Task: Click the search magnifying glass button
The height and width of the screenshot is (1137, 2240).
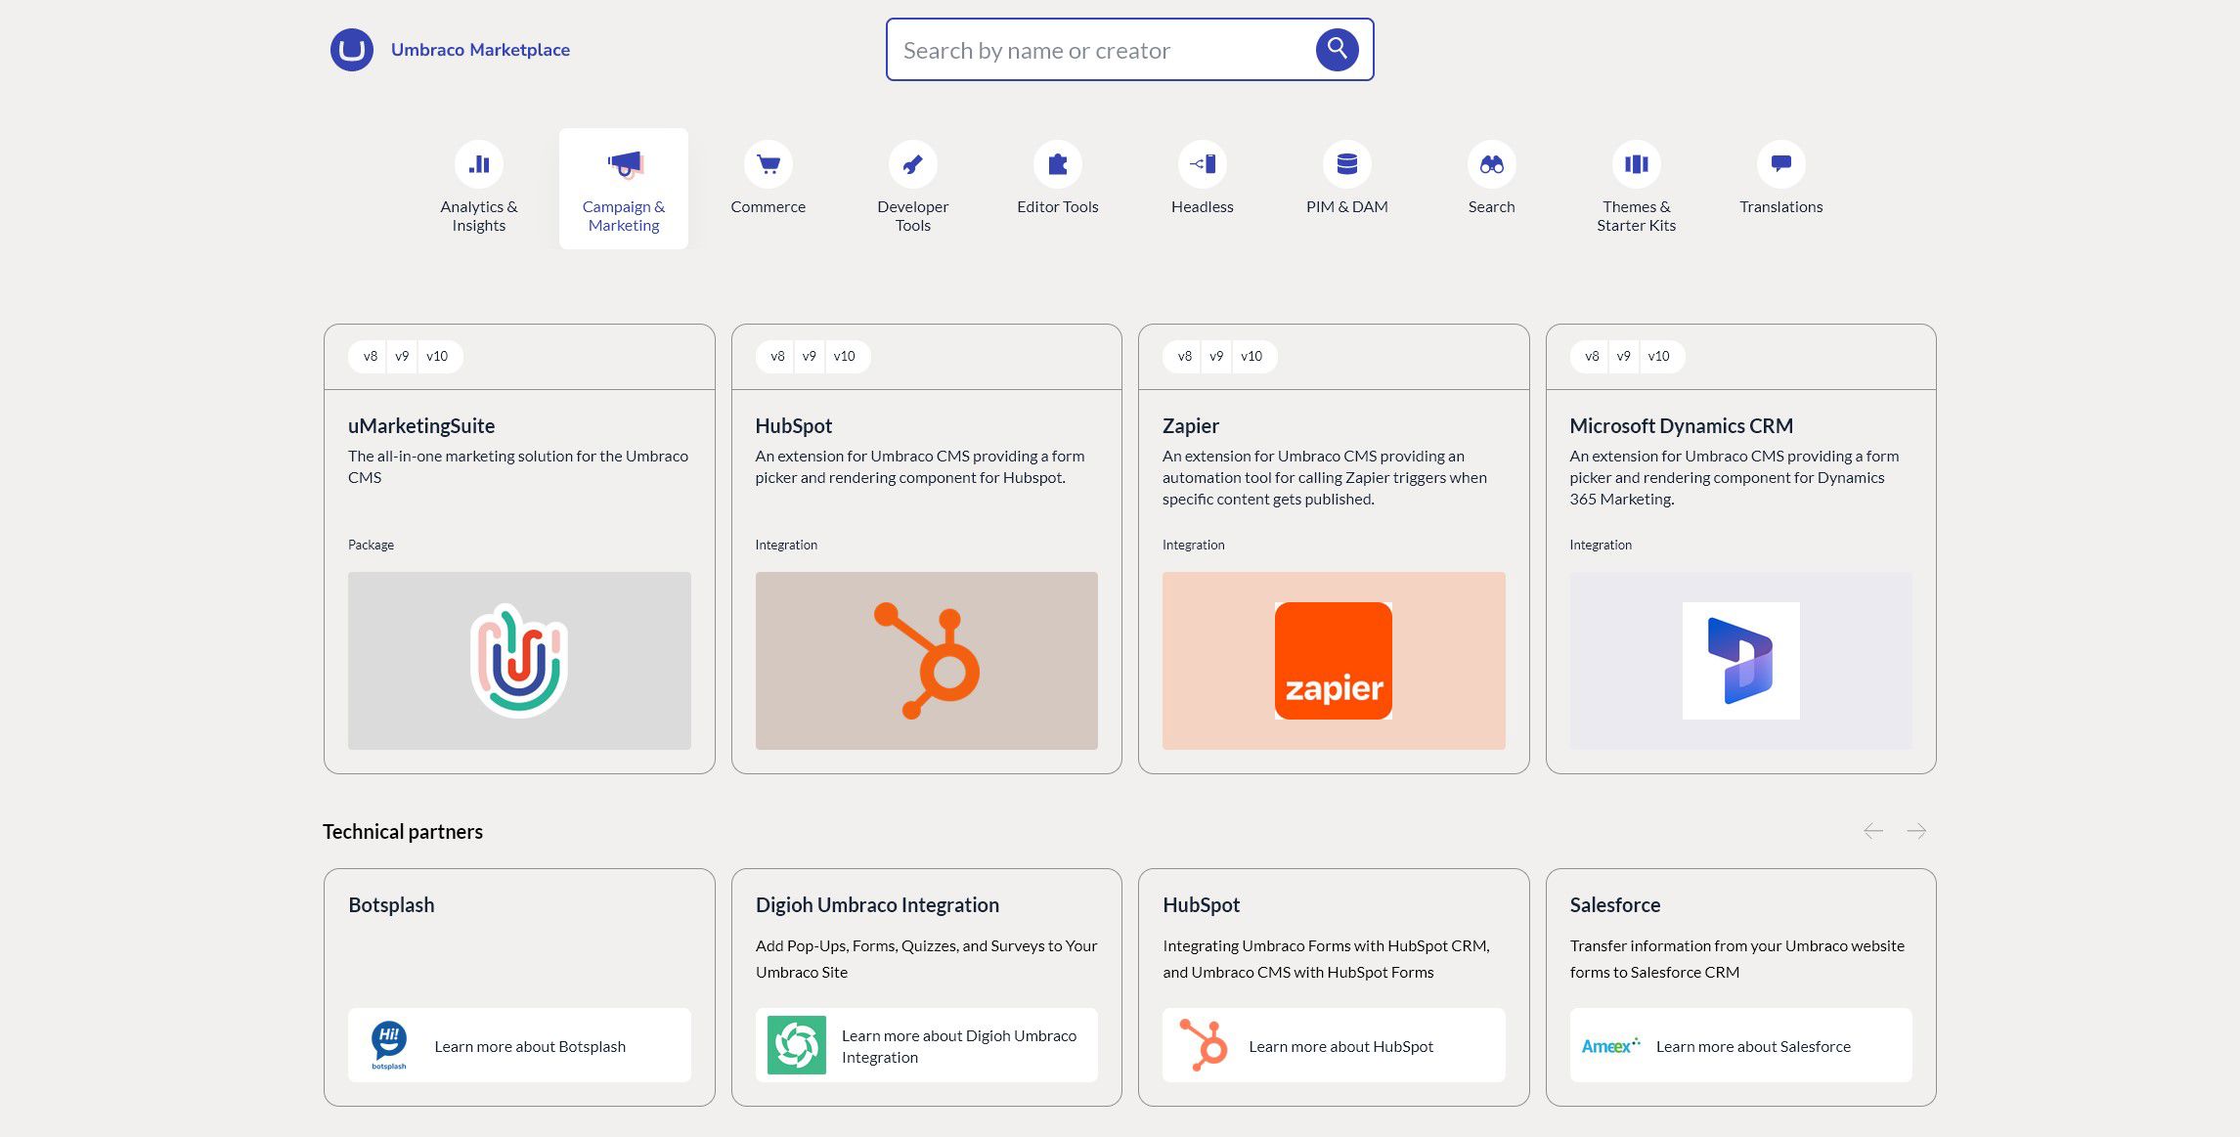Action: [x=1337, y=49]
